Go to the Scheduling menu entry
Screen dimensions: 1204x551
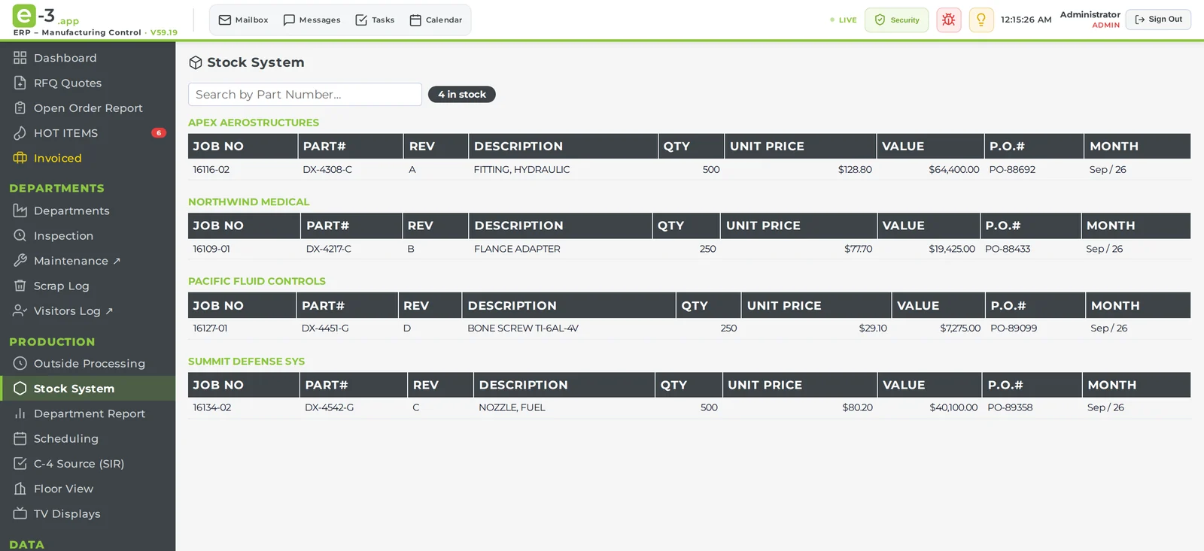pos(87,438)
